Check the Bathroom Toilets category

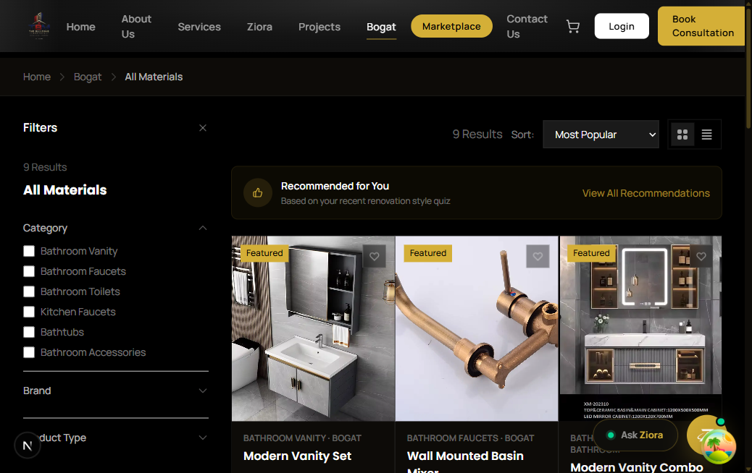29,291
